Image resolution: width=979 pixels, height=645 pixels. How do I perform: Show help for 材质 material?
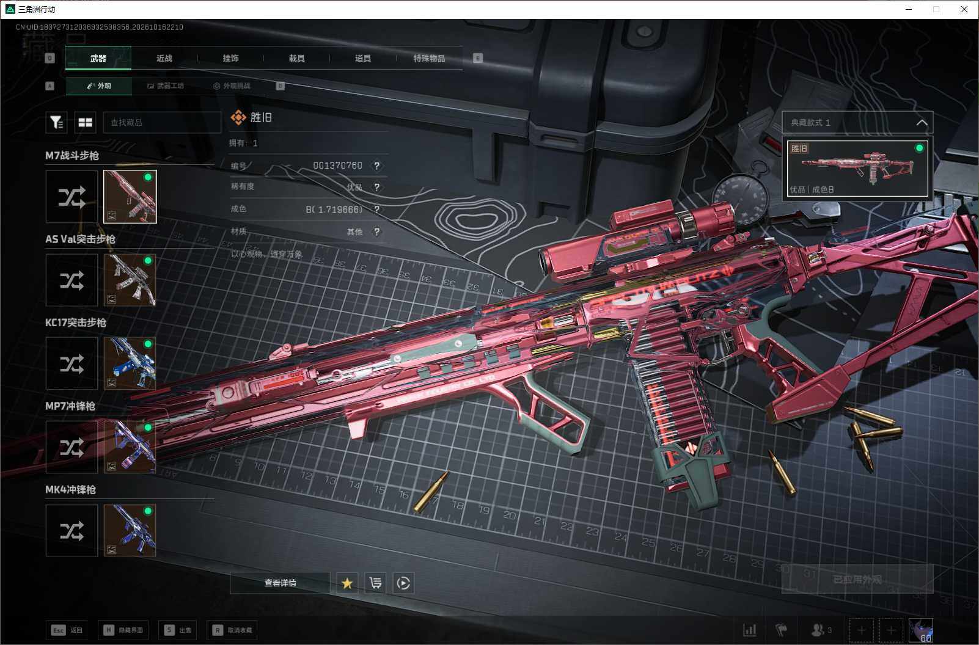[x=377, y=231]
